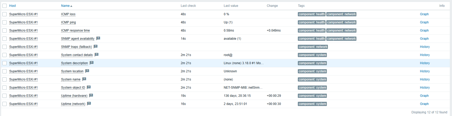The height and width of the screenshot is (116, 452).
Task: Open Graph for ICMP response time
Action: (424, 31)
